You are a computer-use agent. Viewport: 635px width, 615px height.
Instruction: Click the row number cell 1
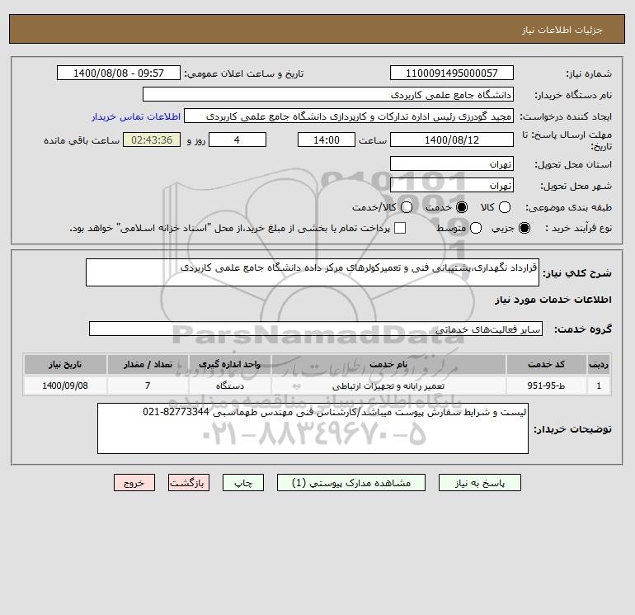(599, 386)
